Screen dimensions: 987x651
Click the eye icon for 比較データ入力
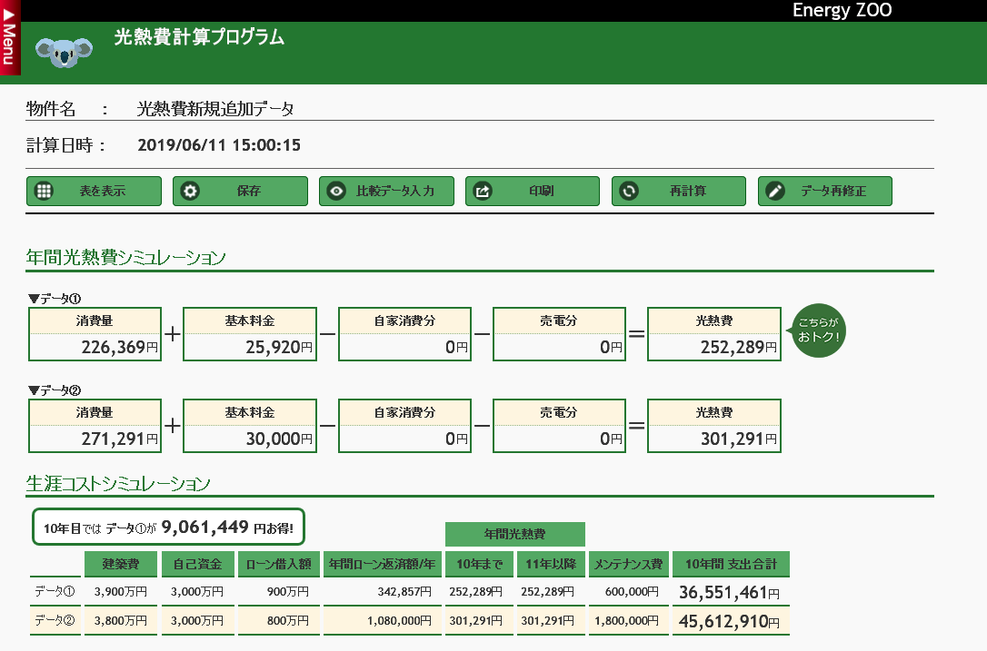click(x=336, y=192)
